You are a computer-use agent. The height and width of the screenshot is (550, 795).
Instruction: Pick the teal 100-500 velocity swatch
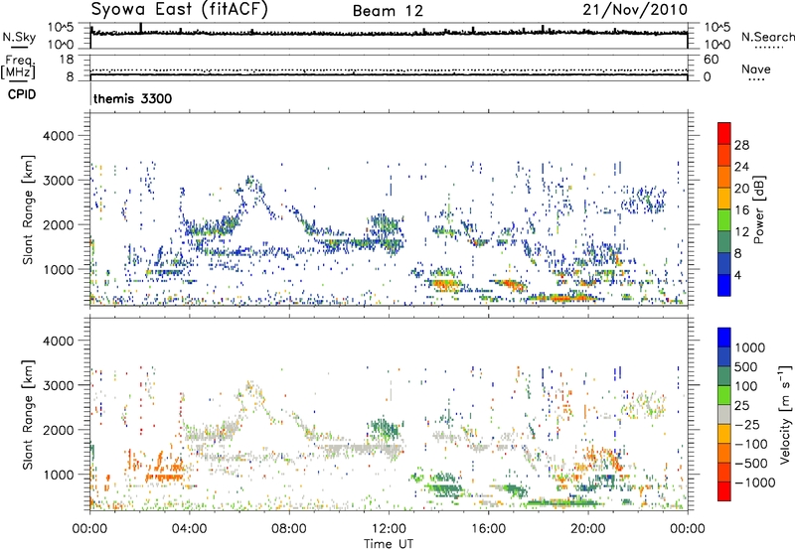click(x=724, y=376)
